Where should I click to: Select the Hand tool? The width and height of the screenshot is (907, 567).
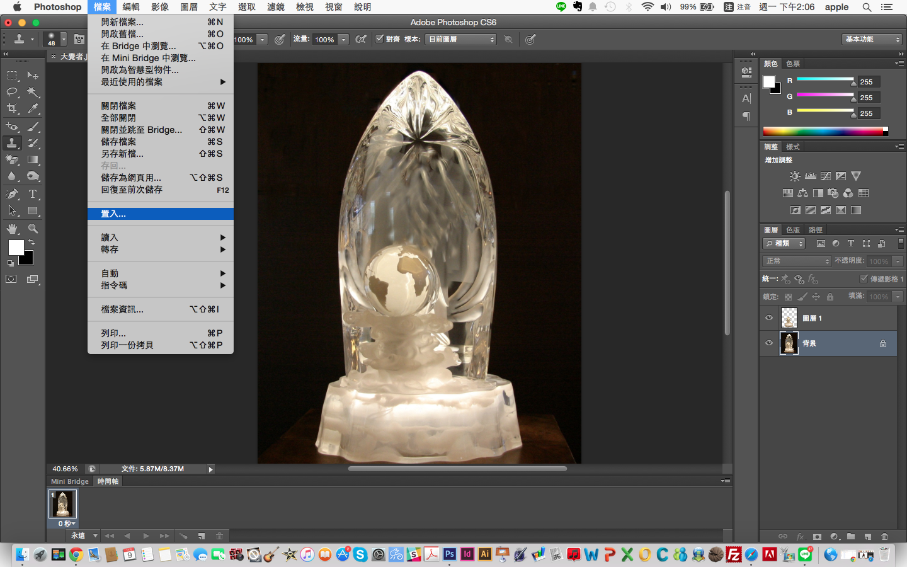12,229
